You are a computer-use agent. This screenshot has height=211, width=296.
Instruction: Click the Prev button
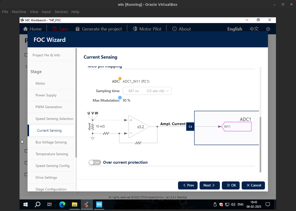click(x=188, y=185)
